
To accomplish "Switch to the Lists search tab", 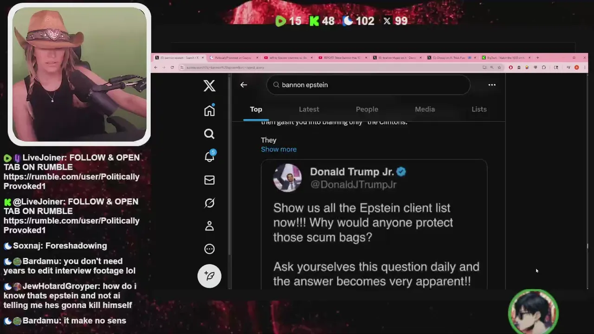I will tap(479, 109).
